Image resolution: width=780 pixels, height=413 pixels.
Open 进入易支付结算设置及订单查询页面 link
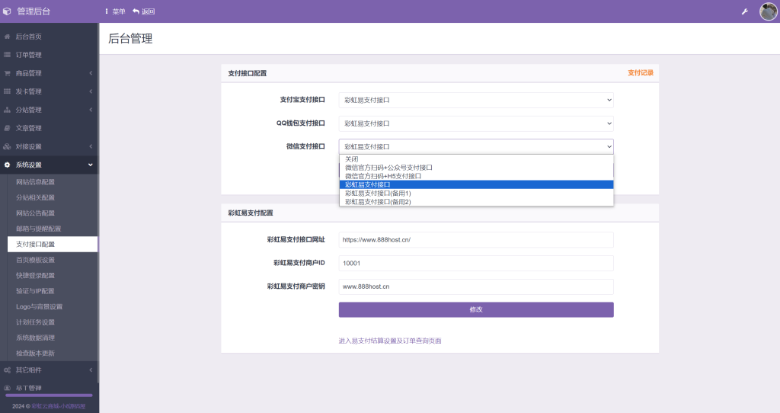click(x=390, y=341)
